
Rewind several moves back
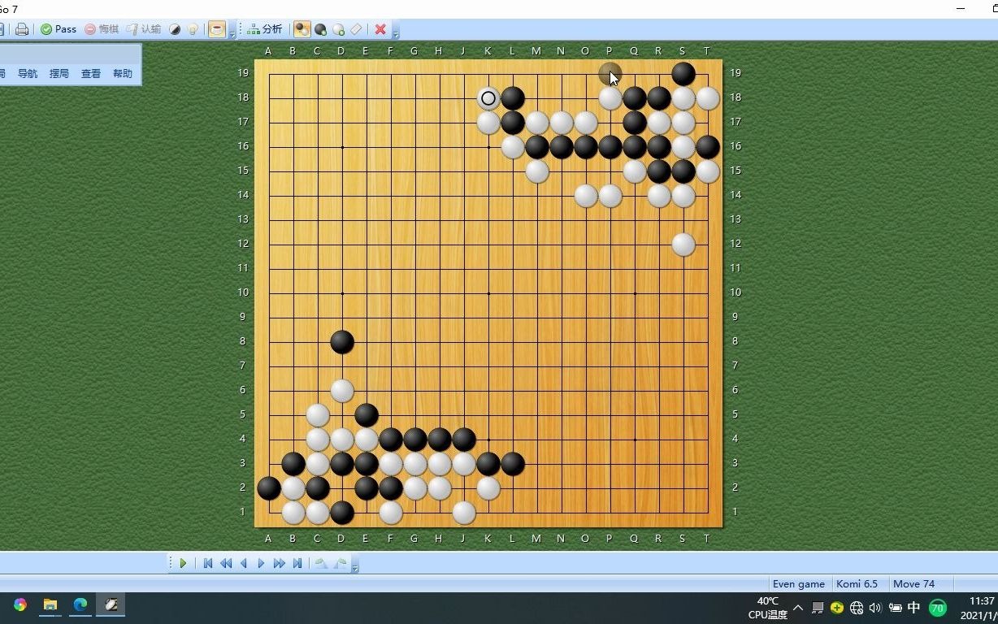click(x=226, y=563)
